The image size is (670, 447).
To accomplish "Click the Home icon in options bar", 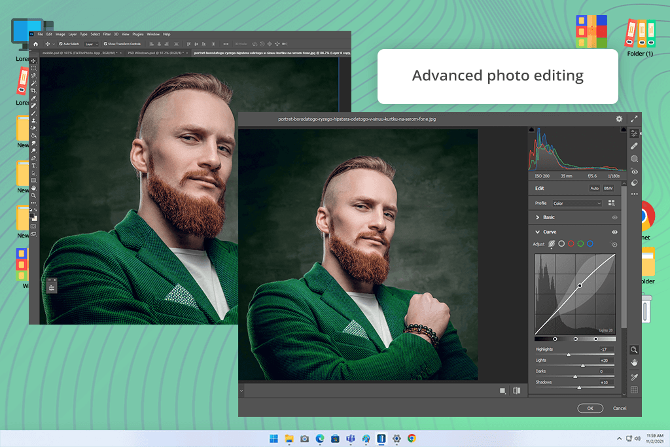I will (35, 44).
